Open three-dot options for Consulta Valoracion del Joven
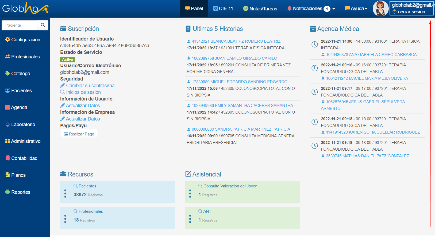The height and width of the screenshot is (237, 435). point(190,194)
